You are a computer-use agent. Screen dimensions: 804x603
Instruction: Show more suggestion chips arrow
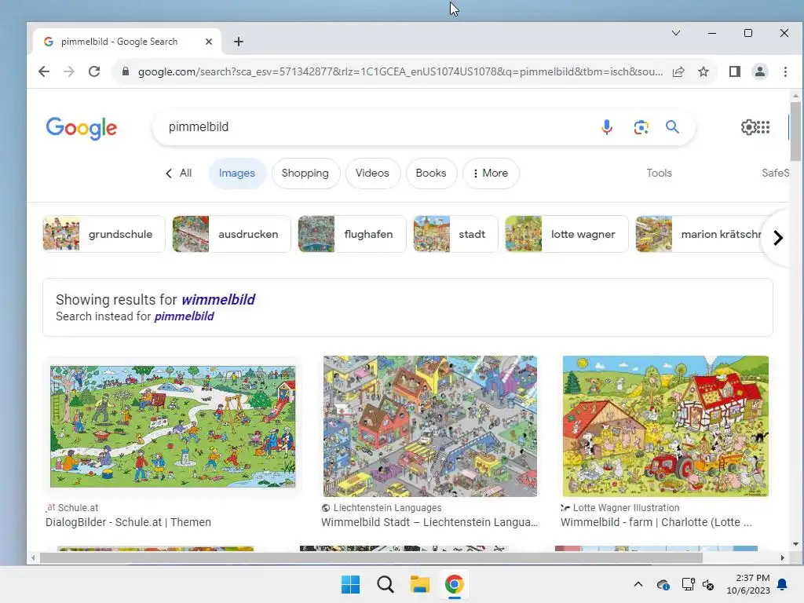[x=777, y=238]
